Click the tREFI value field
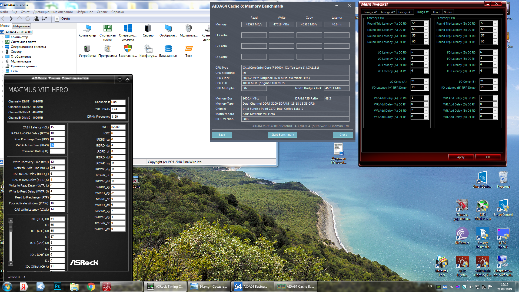This screenshot has height=292, width=519. point(118,127)
